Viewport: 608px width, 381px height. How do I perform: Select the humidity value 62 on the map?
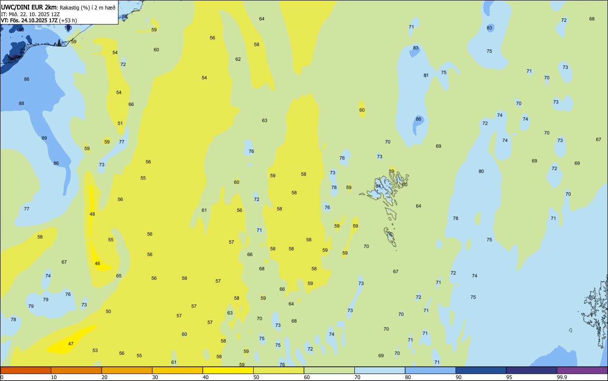pyautogui.click(x=238, y=59)
